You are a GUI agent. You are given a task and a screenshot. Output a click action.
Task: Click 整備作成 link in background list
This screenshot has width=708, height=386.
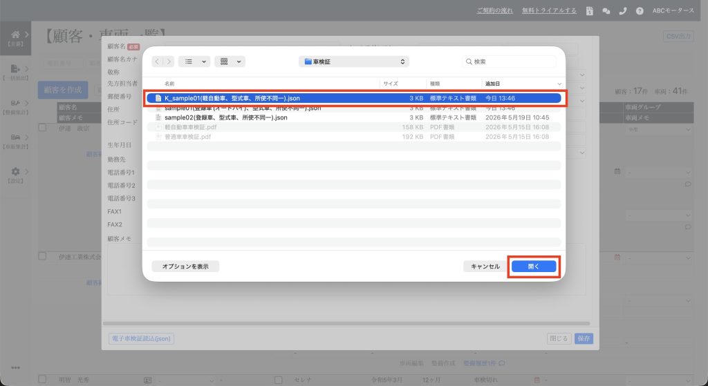coord(443,363)
